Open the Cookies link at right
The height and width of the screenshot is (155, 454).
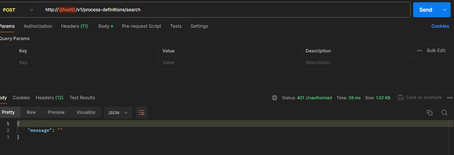coord(440,26)
